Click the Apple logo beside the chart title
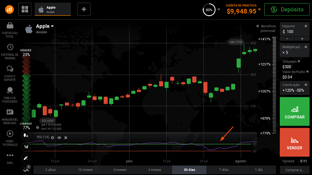The width and height of the screenshot is (312, 175). (29, 29)
